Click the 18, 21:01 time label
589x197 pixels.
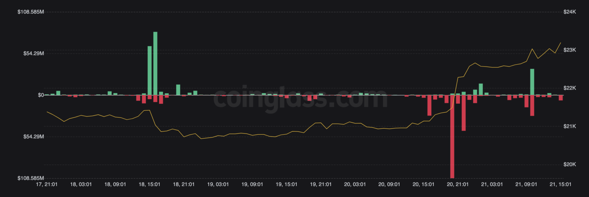(184, 184)
